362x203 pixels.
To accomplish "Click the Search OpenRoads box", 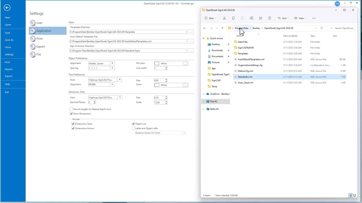I will pos(342,28).
